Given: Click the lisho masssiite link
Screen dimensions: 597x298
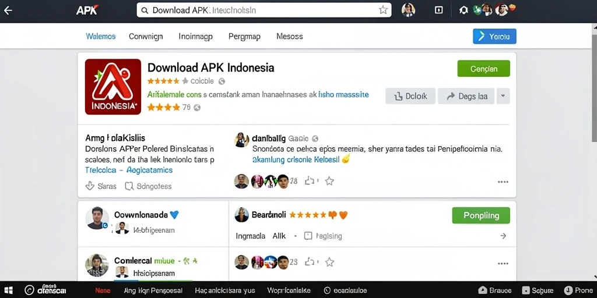Looking at the screenshot, I should tap(343, 95).
